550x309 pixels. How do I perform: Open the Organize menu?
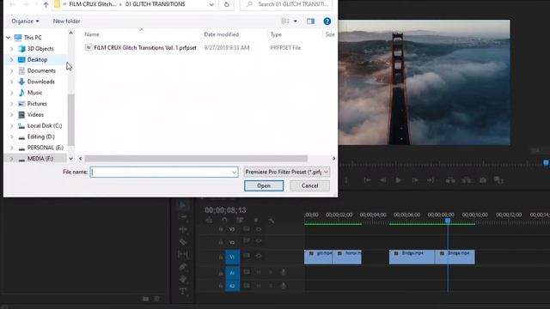[25, 21]
